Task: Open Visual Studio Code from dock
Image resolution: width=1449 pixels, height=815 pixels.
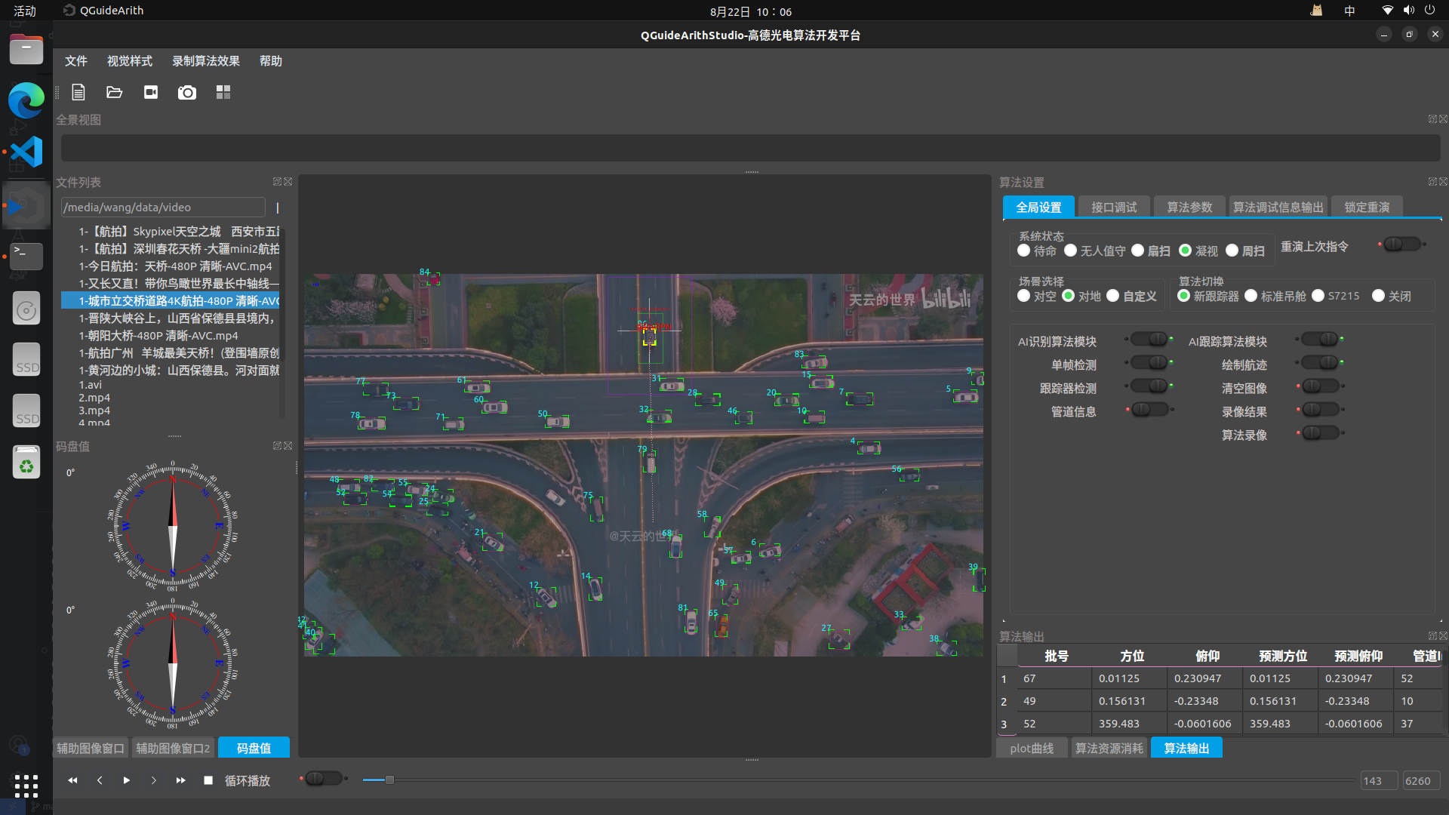Action: (26, 152)
